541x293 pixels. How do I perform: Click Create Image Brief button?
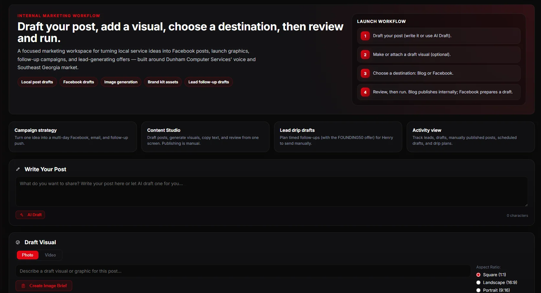pos(44,286)
